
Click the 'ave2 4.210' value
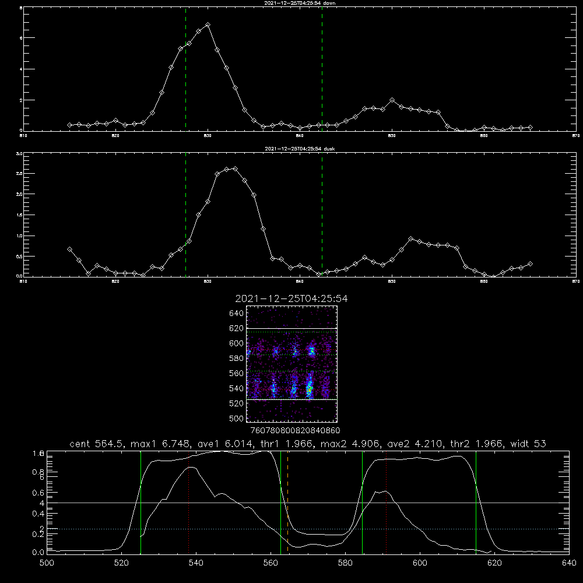[415, 444]
